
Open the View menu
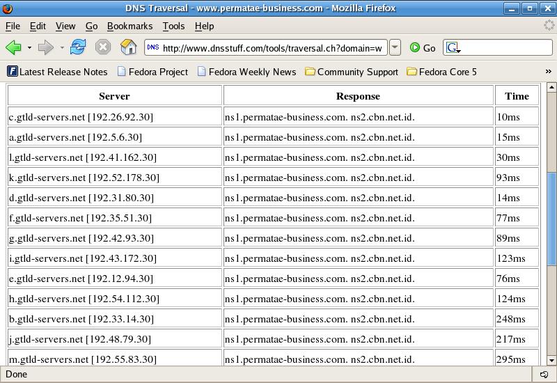coord(65,26)
